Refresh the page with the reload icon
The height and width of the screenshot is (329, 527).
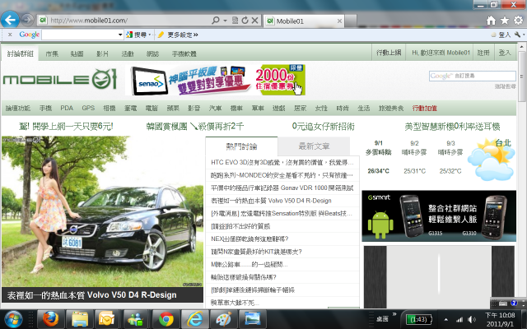[x=245, y=21]
